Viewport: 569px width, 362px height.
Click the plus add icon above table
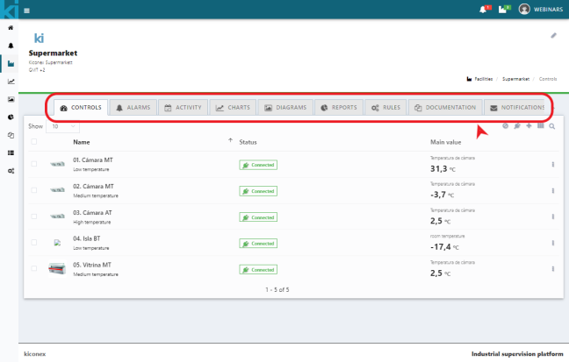tap(529, 126)
